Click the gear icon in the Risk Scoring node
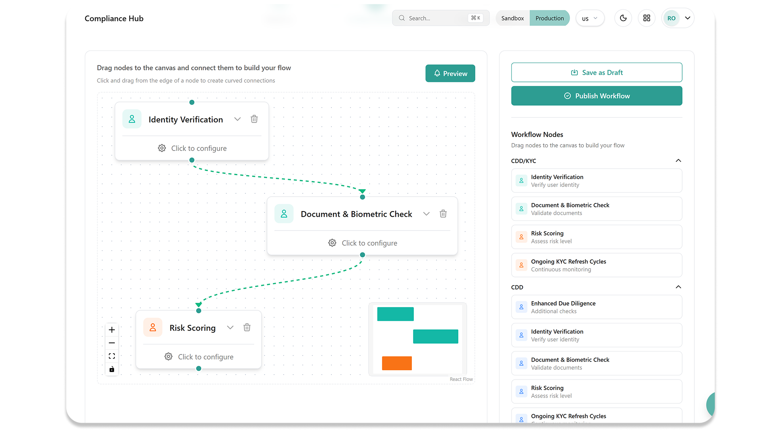 point(169,356)
